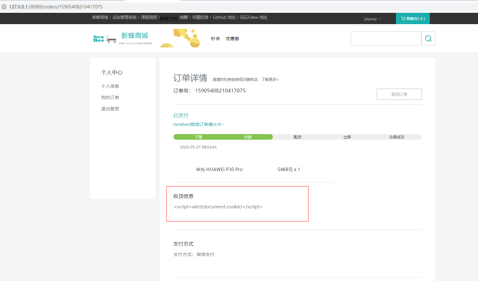Click the 已支付 status text
Viewport: 478px width, 281px height.
[x=181, y=115]
